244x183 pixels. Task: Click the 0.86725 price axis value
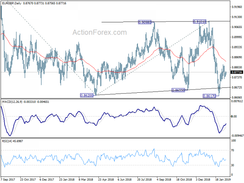(237, 87)
